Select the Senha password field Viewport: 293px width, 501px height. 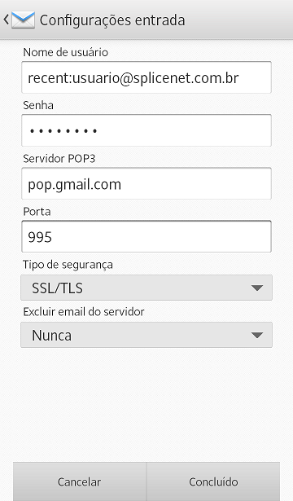[146, 130]
